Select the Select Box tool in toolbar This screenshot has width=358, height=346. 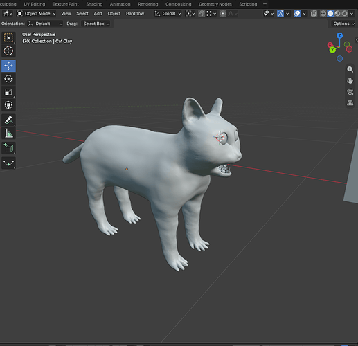pyautogui.click(x=8, y=38)
